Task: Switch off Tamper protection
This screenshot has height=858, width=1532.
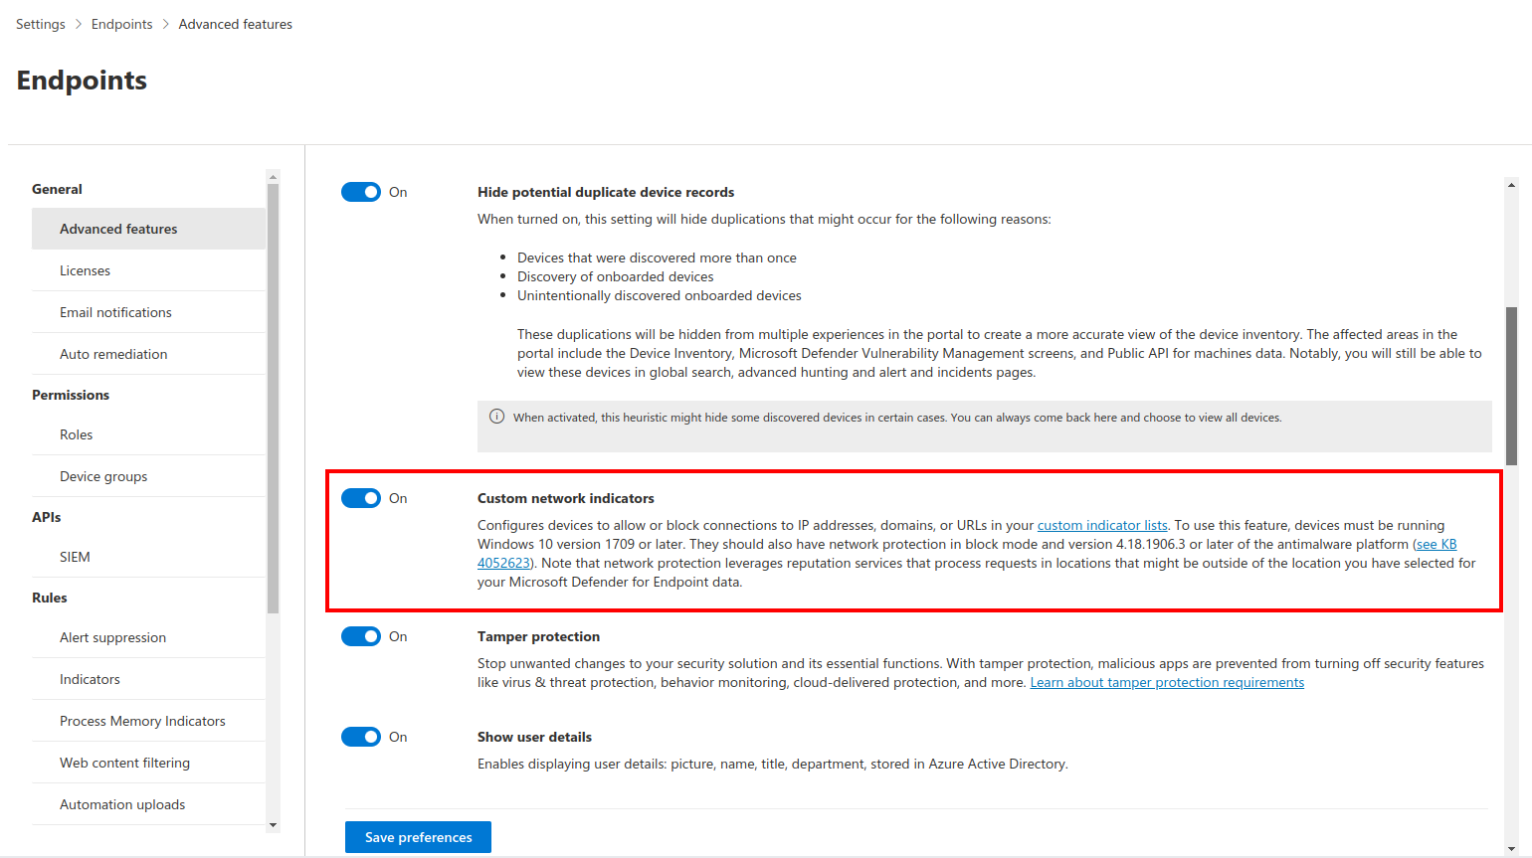Action: pos(361,636)
